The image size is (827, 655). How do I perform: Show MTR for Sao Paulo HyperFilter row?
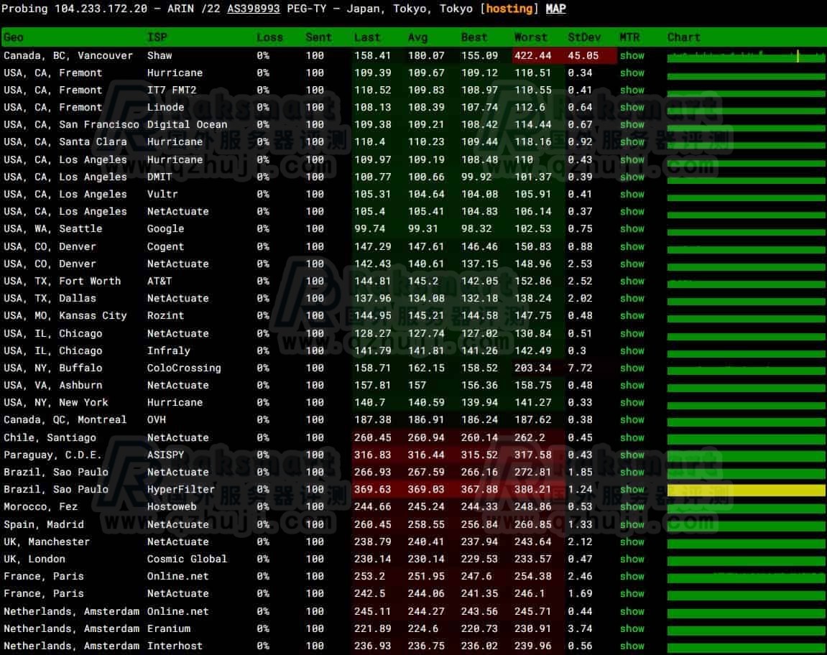(x=632, y=489)
